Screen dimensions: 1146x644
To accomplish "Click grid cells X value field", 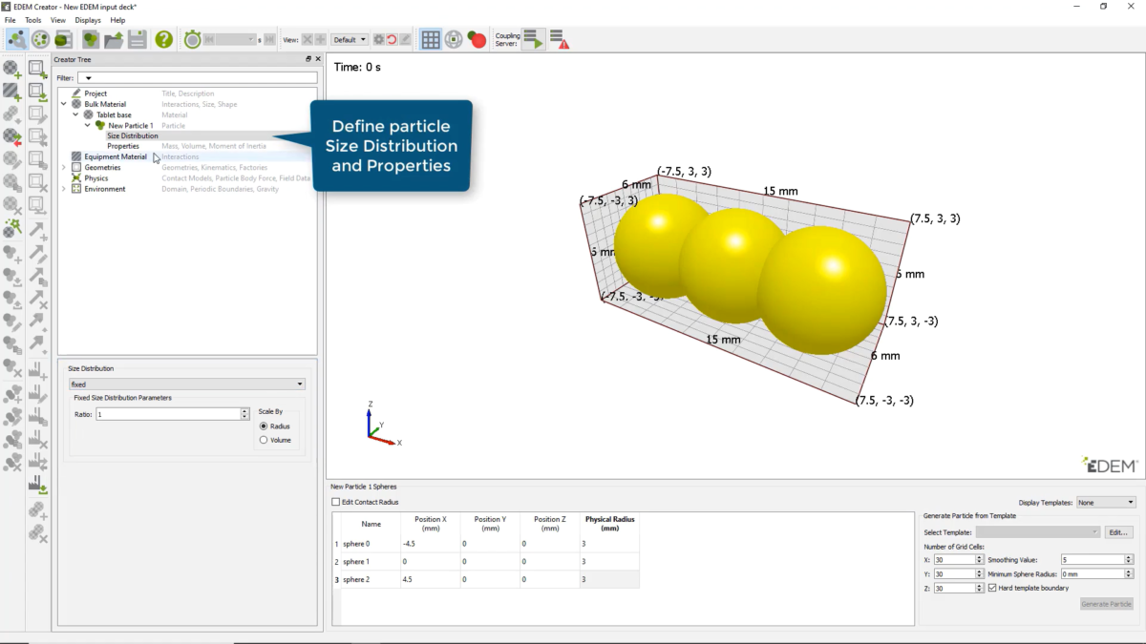I will tap(953, 559).
